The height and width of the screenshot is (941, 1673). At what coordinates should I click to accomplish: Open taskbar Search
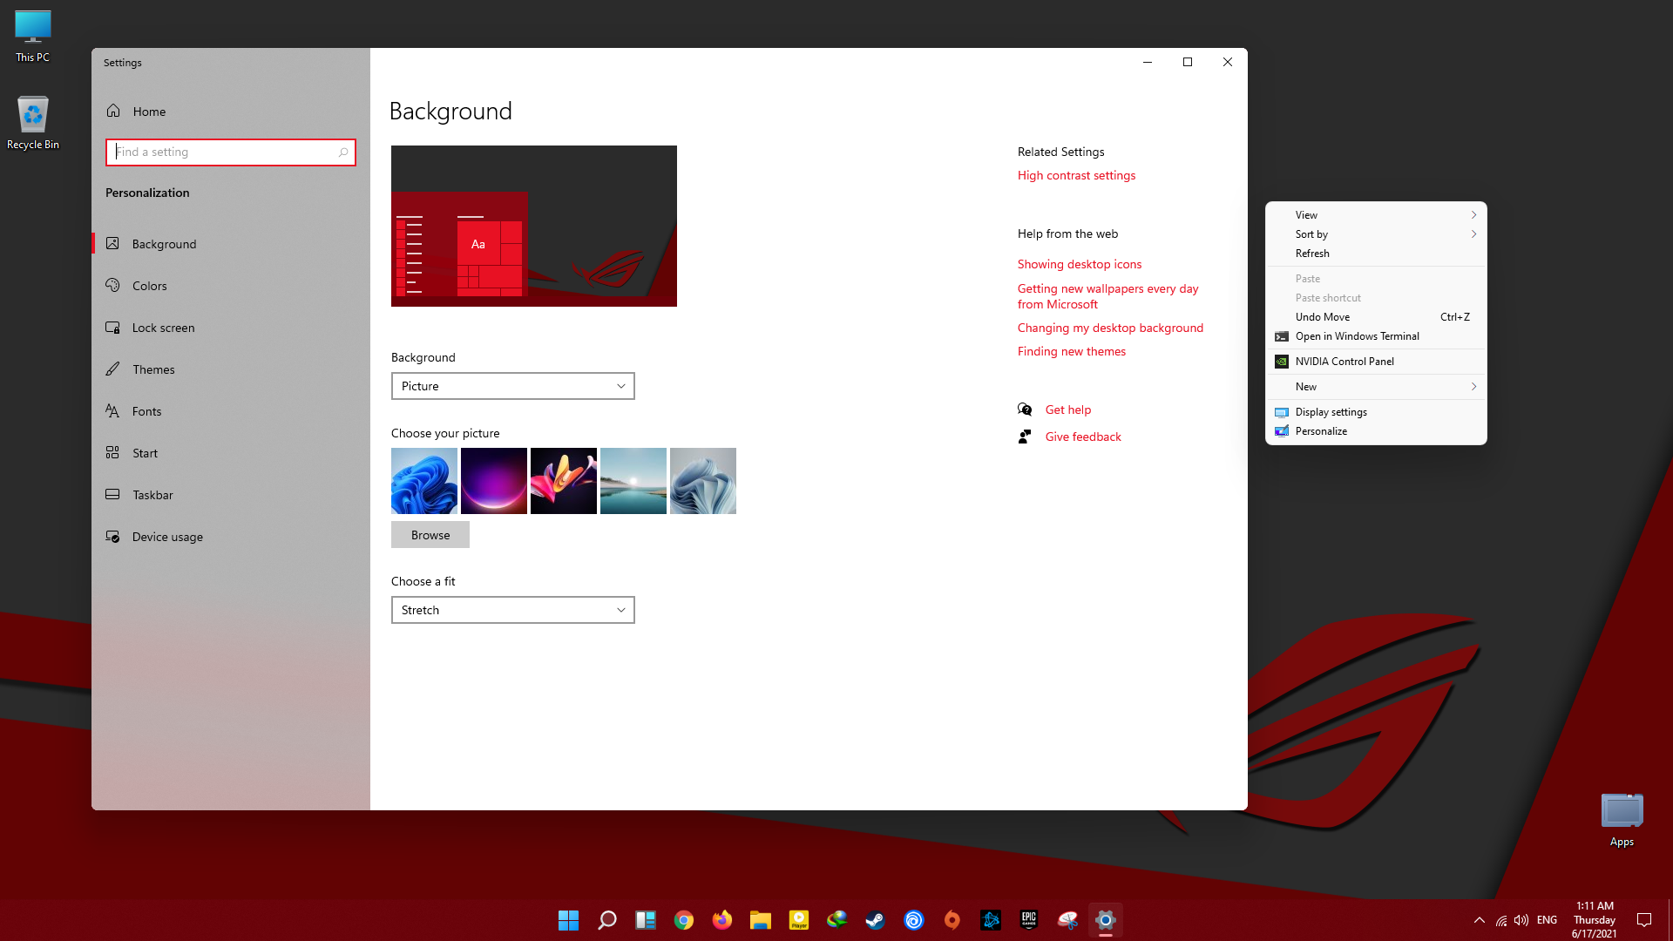click(x=607, y=920)
